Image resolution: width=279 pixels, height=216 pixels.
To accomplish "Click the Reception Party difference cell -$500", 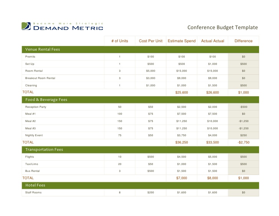I will coord(244,107).
